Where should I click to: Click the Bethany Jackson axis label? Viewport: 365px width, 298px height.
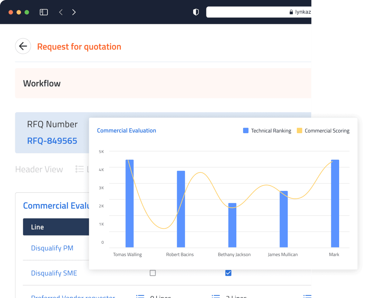pos(234,255)
